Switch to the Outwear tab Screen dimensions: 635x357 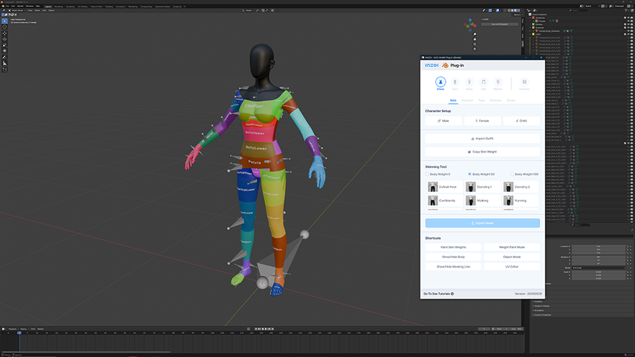coord(467,100)
